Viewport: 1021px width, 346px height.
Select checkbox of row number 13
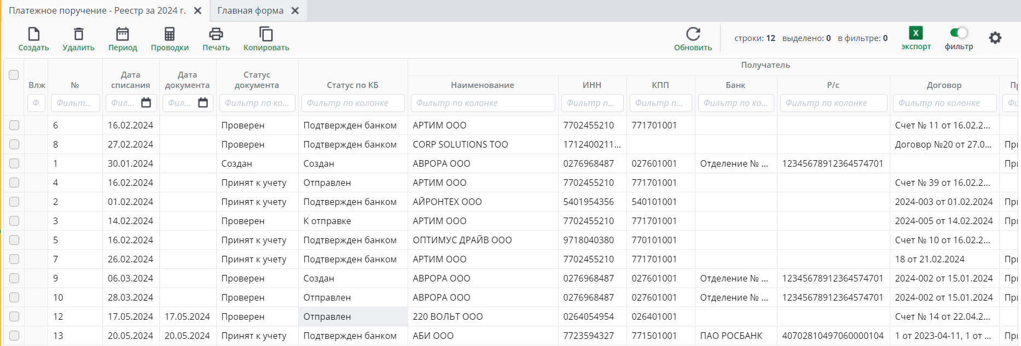[x=14, y=336]
